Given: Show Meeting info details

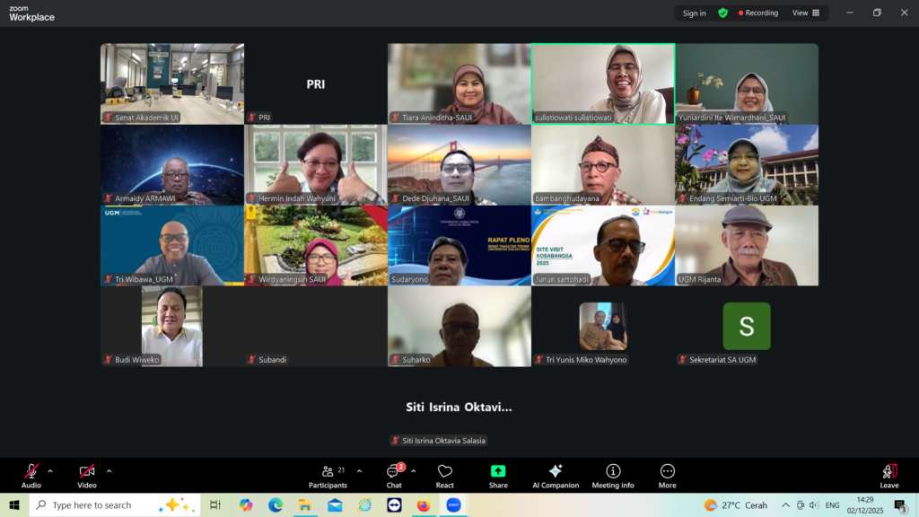Looking at the screenshot, I should pos(613,476).
